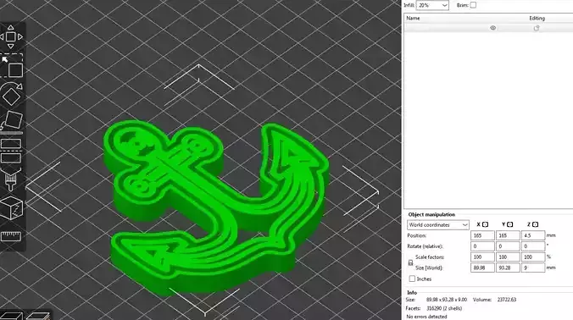The image size is (573, 320).
Task: Click the Scale factors Z field
Action: 533,257
